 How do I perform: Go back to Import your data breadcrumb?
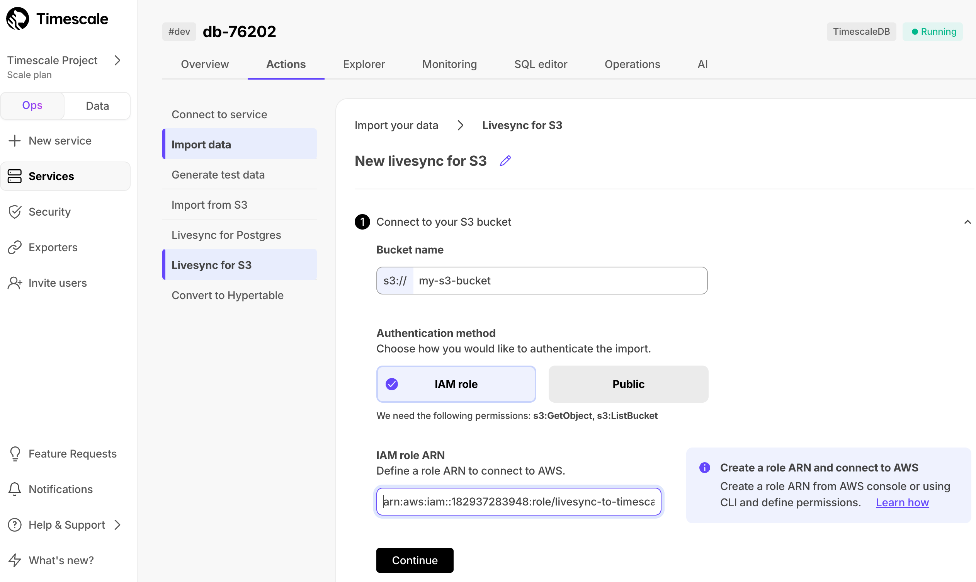point(396,126)
